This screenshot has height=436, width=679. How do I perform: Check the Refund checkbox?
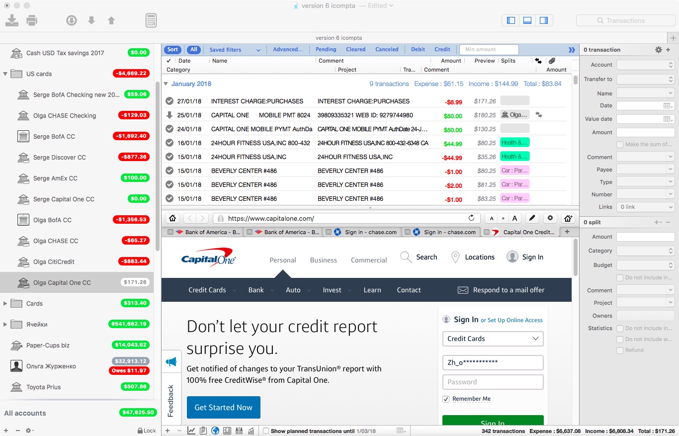point(620,350)
